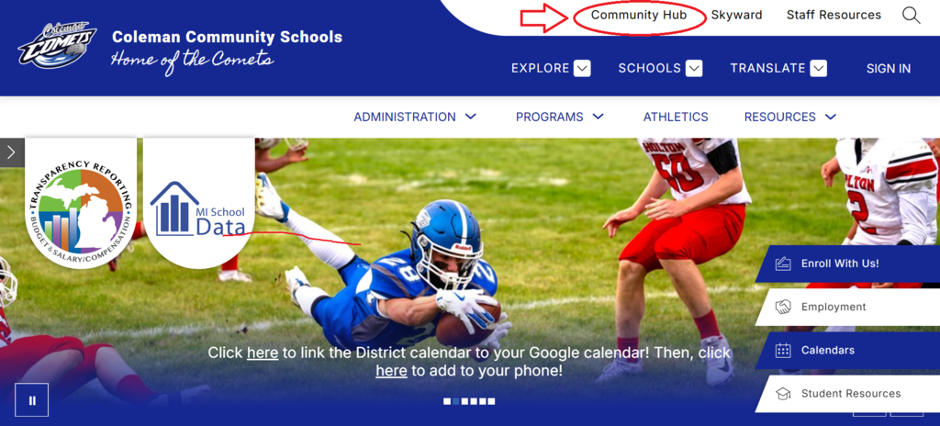Click the Student Resources graduation cap icon
The image size is (940, 426).
pyautogui.click(x=783, y=394)
